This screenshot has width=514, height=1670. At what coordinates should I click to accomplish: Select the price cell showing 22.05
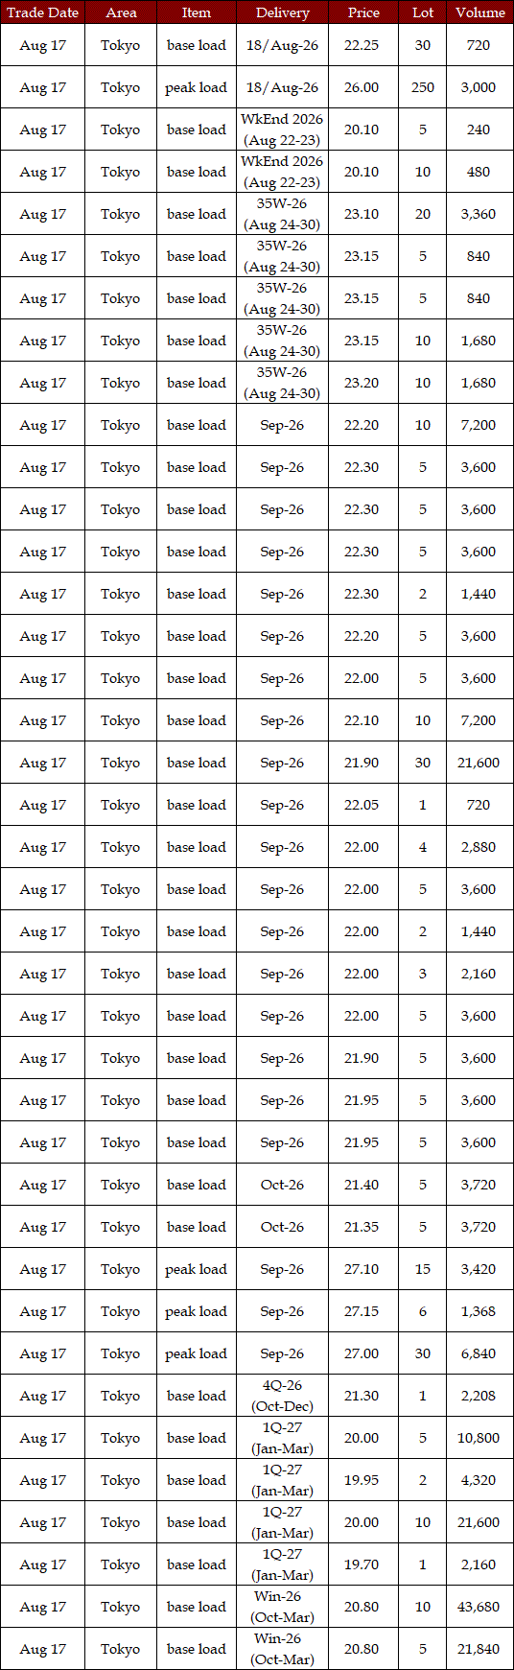coord(363,805)
